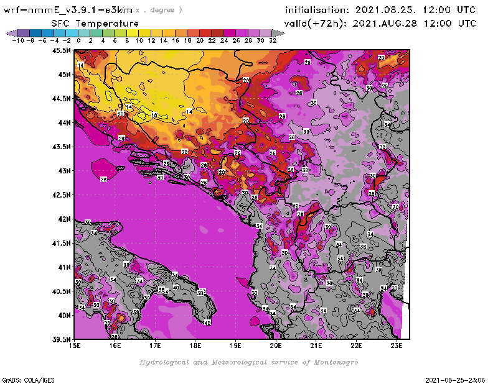Click the 41.5N latitude label
The image size is (498, 384).
(x=61, y=243)
